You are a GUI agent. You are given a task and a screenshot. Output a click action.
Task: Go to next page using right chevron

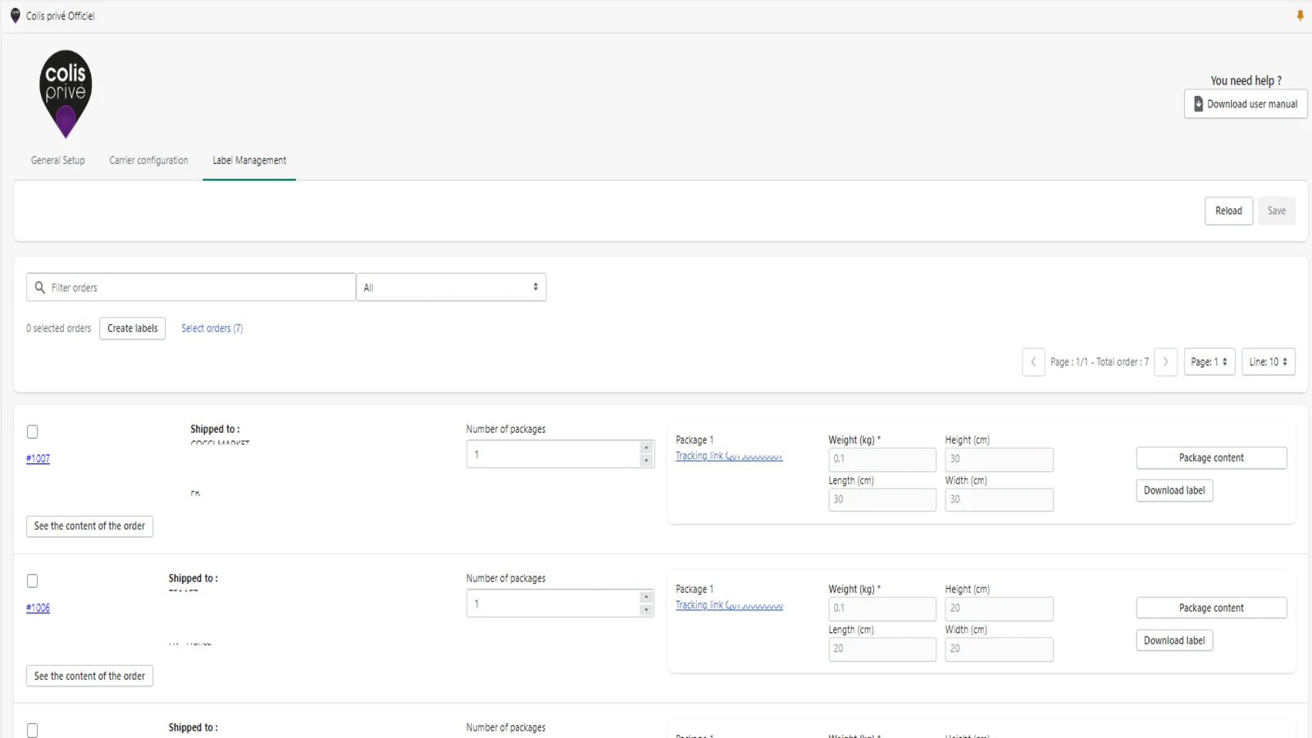[1165, 362]
